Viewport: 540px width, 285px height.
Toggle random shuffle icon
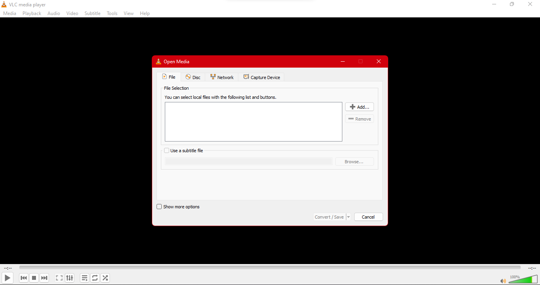(105, 278)
